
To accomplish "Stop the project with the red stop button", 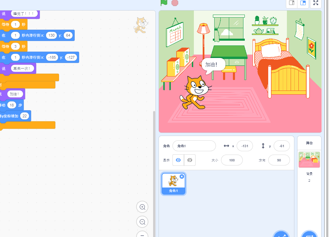I will 175,3.
